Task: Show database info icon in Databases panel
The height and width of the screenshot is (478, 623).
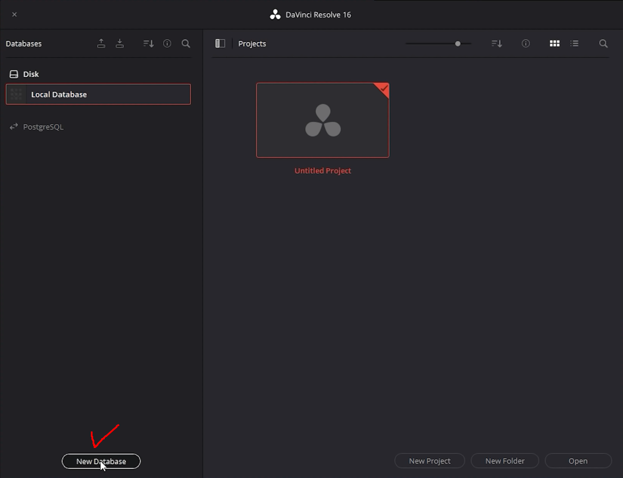Action: pos(167,43)
